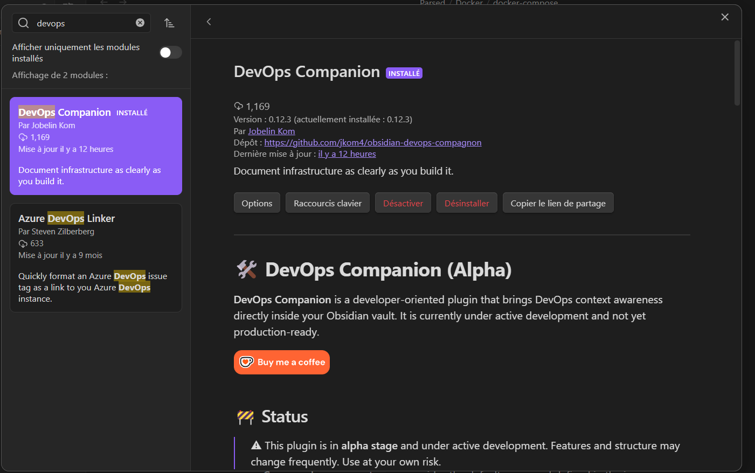Click the coffee cup icon on Buy me a coffee
Image resolution: width=755 pixels, height=473 pixels.
point(246,362)
